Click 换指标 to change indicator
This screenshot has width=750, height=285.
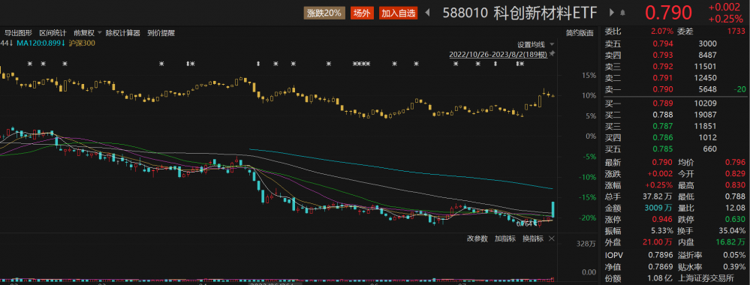533,238
